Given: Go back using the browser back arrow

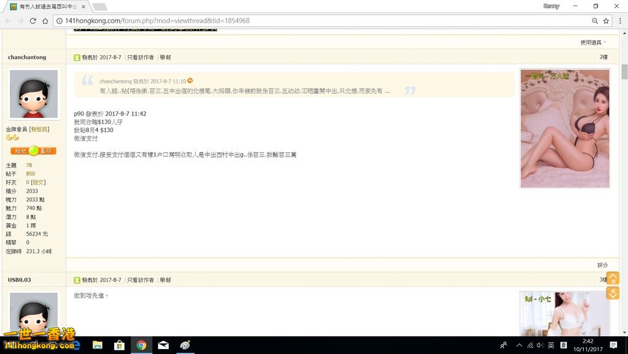Looking at the screenshot, I should click(7, 20).
